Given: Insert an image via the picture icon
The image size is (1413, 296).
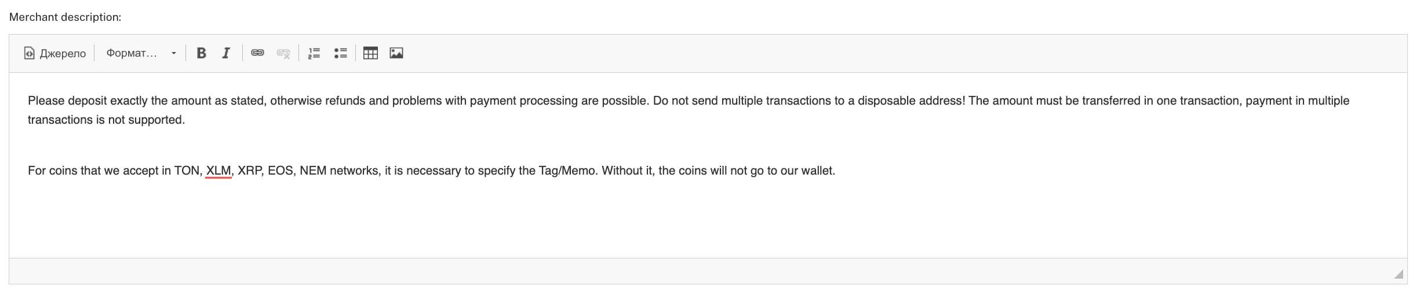Looking at the screenshot, I should coord(396,53).
